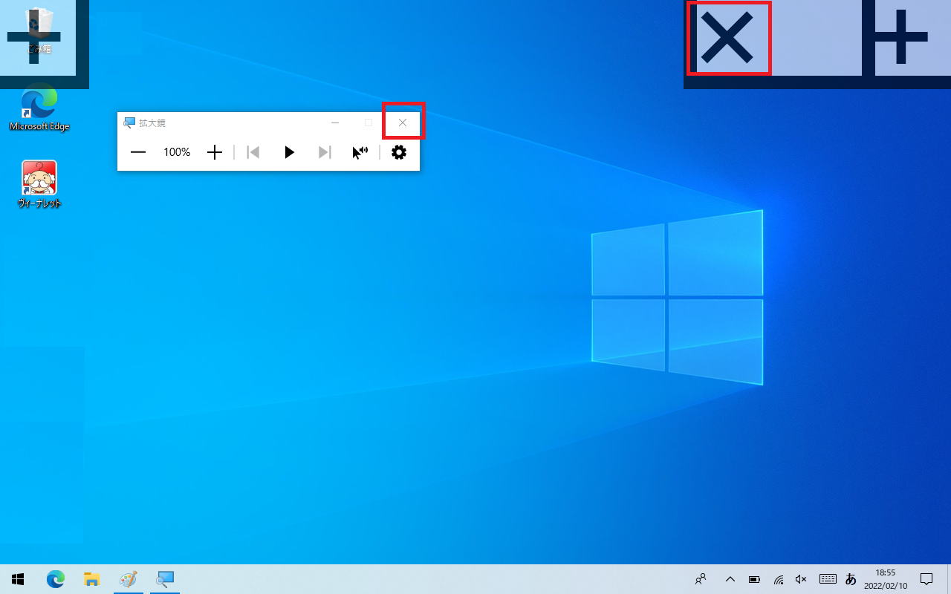Zoom in with the Magnifier plus button
Image resolution: width=951 pixels, height=594 pixels.
[215, 152]
